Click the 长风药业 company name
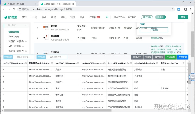 [x=55, y=52]
